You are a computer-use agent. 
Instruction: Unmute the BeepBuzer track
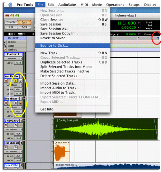(20, 103)
